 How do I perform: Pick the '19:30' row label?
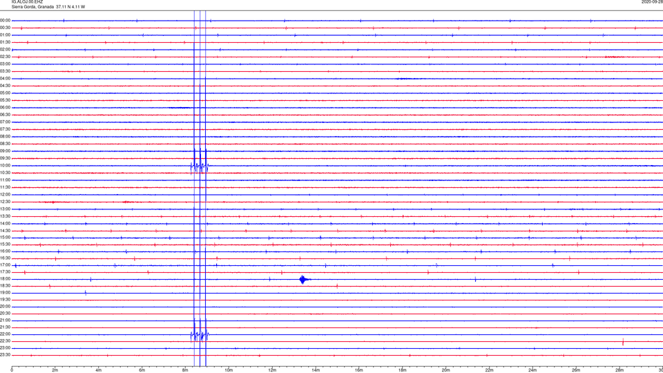pos(5,299)
